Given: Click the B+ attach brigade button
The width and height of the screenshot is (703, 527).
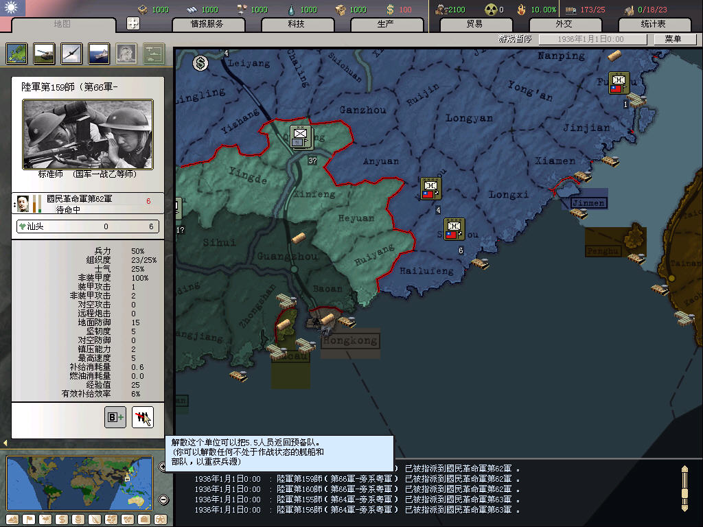Looking at the screenshot, I should point(115,417).
